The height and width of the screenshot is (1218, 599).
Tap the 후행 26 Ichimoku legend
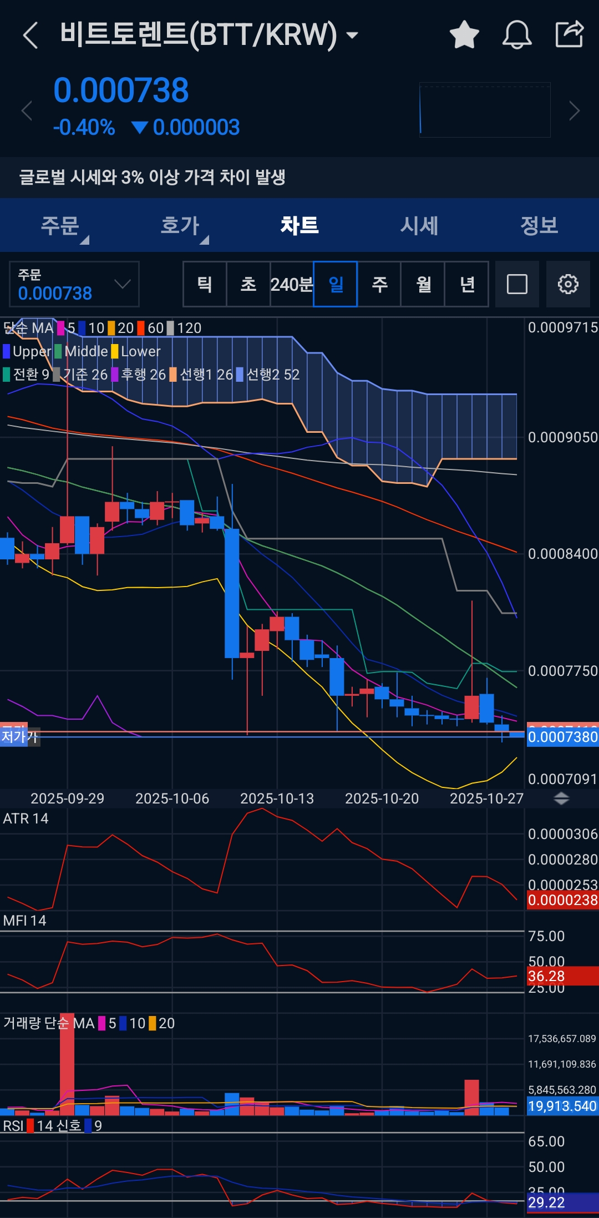click(139, 375)
